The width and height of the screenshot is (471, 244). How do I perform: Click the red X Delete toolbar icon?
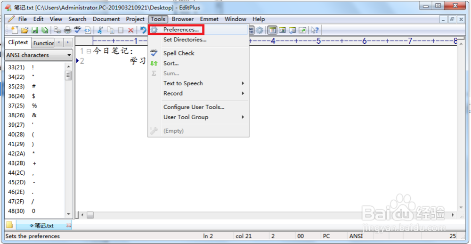[130, 30]
